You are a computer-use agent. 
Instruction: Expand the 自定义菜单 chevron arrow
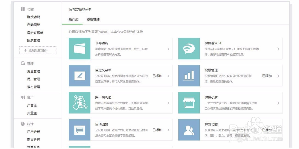[x=168, y=76]
